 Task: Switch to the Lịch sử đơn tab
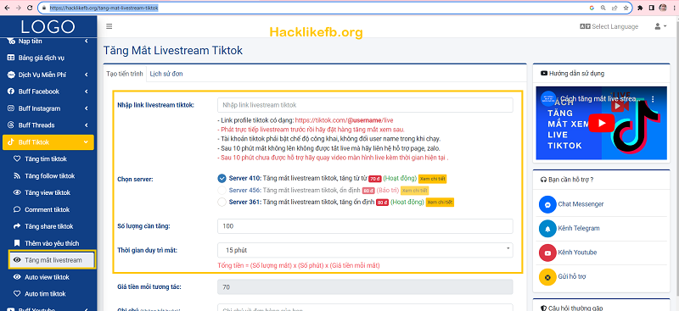[x=166, y=74]
